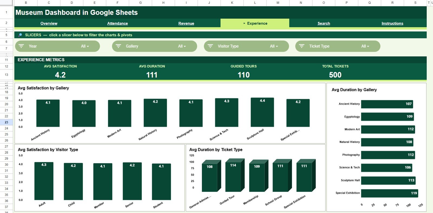The image size is (433, 213).
Task: Click the Ancient History 107 duration bar
Action: pos(387,104)
